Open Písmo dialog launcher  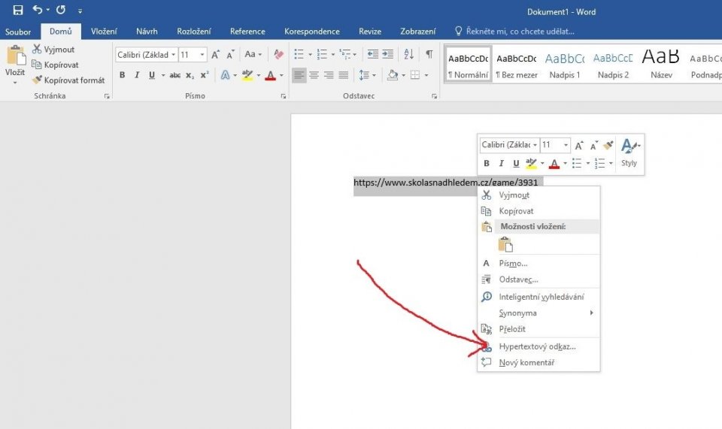(x=284, y=96)
